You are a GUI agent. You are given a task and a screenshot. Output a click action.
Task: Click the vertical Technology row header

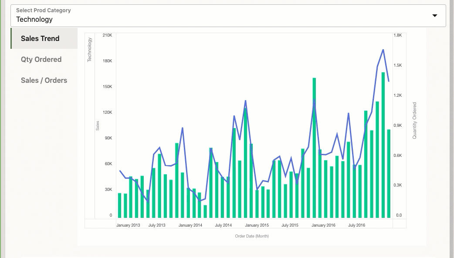point(89,50)
